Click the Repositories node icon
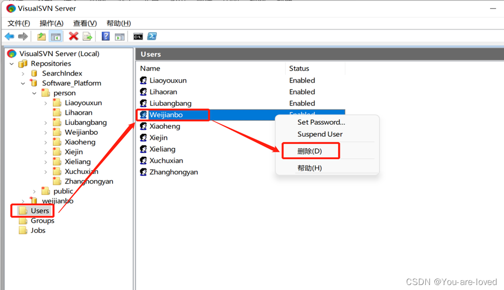The image size is (504, 290). [x=23, y=64]
